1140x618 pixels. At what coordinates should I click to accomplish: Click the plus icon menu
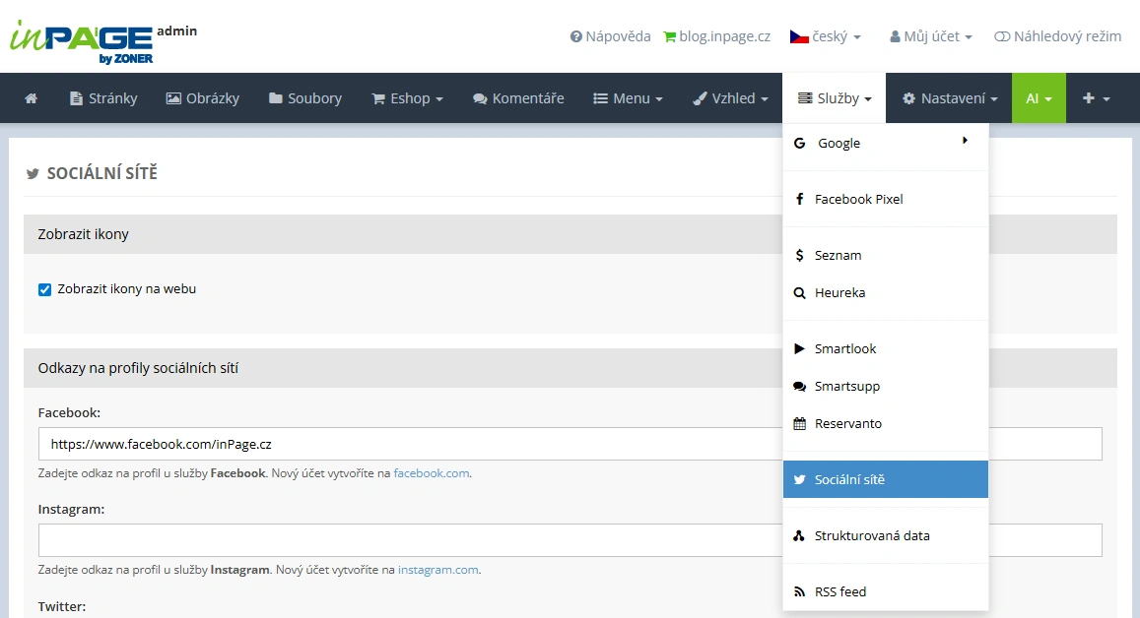(x=1096, y=98)
